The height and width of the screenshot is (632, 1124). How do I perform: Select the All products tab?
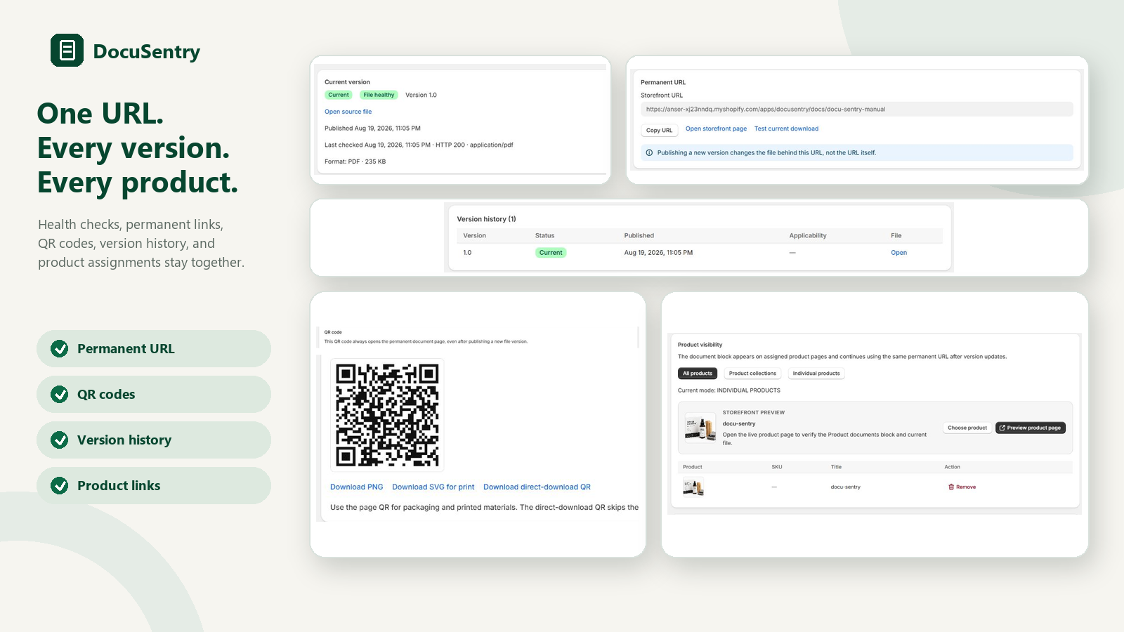[x=698, y=374]
